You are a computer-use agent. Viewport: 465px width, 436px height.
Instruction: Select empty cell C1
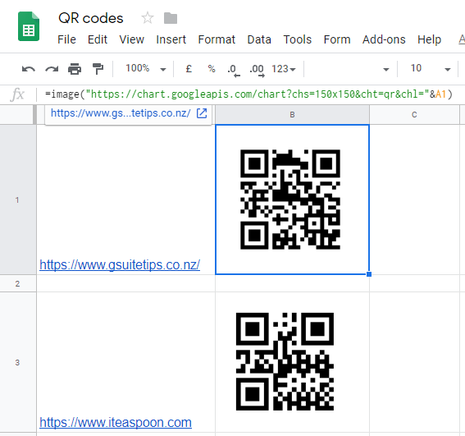(x=414, y=200)
